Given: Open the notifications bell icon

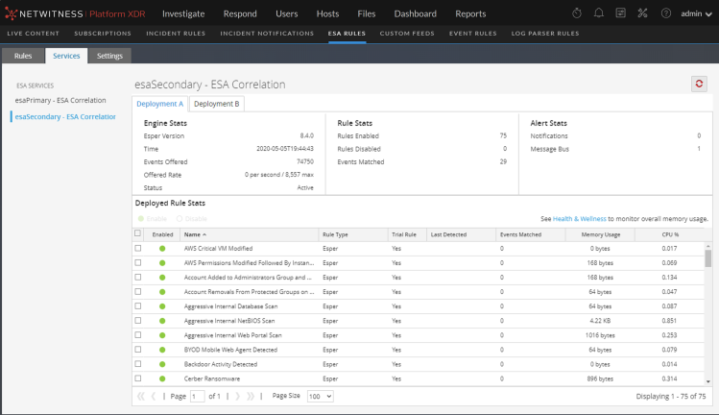Looking at the screenshot, I should (x=599, y=13).
